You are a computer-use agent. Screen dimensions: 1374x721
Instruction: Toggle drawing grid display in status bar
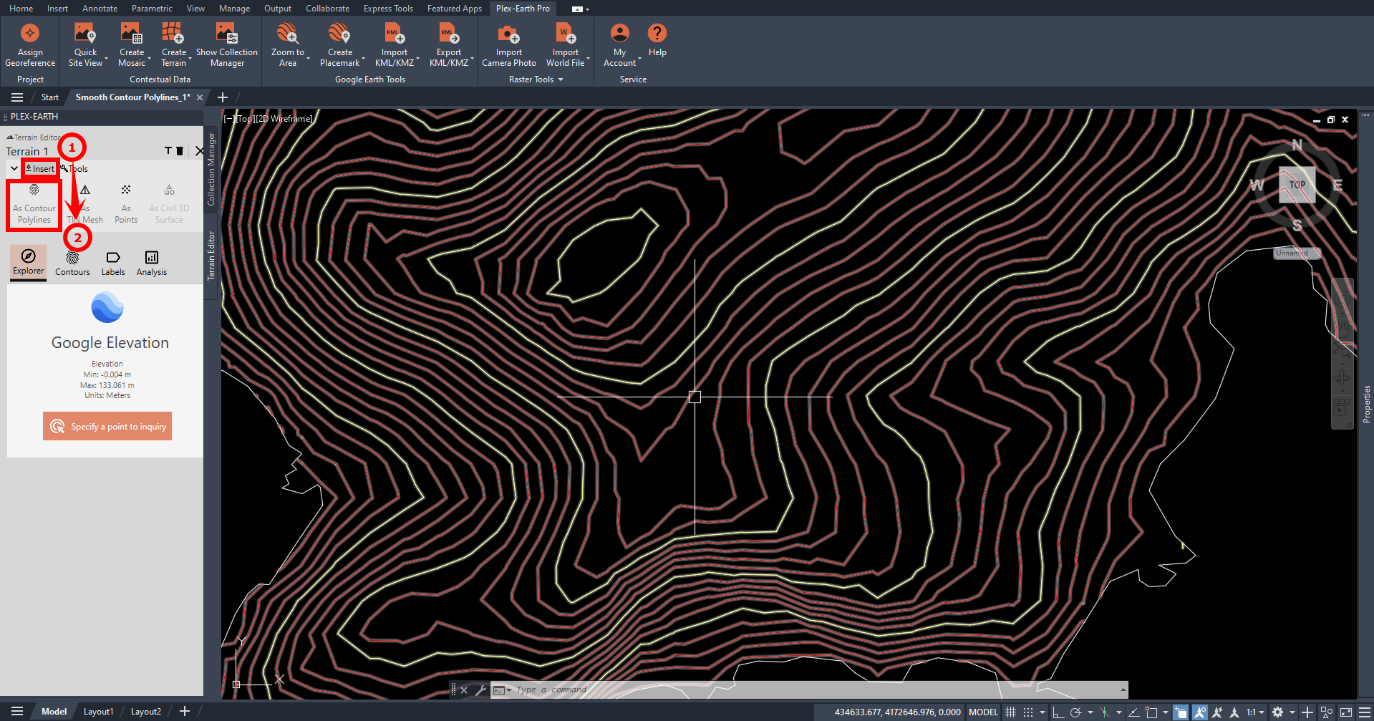[x=1010, y=712]
